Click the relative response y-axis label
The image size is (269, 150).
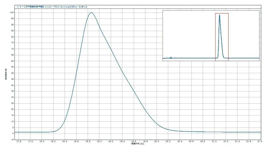pos(6,74)
